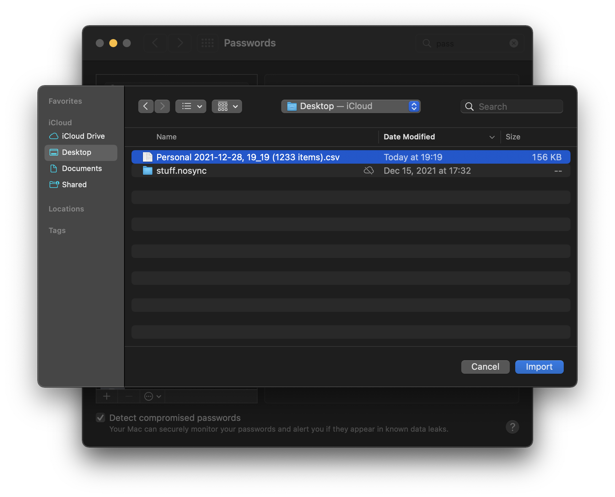Screen dimensions: 615x497
Task: Click the magnifier icon in Search field
Action: tap(469, 107)
